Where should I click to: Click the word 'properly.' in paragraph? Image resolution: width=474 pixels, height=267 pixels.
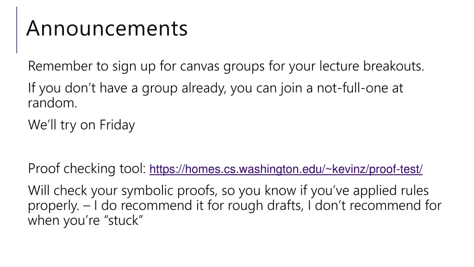[x=54, y=206]
